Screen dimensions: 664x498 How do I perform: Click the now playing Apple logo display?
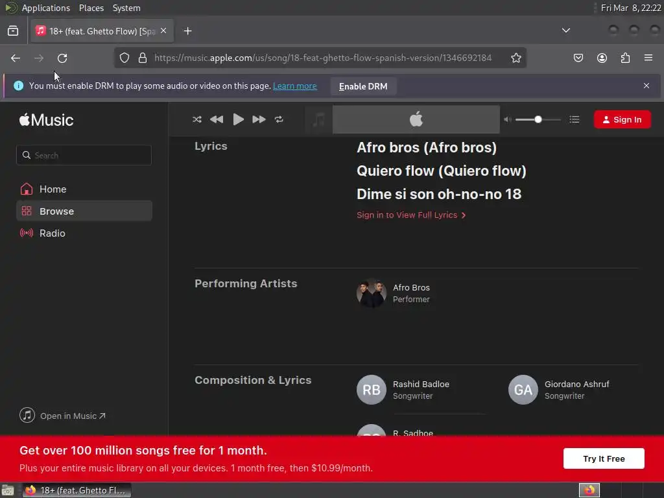(x=416, y=119)
